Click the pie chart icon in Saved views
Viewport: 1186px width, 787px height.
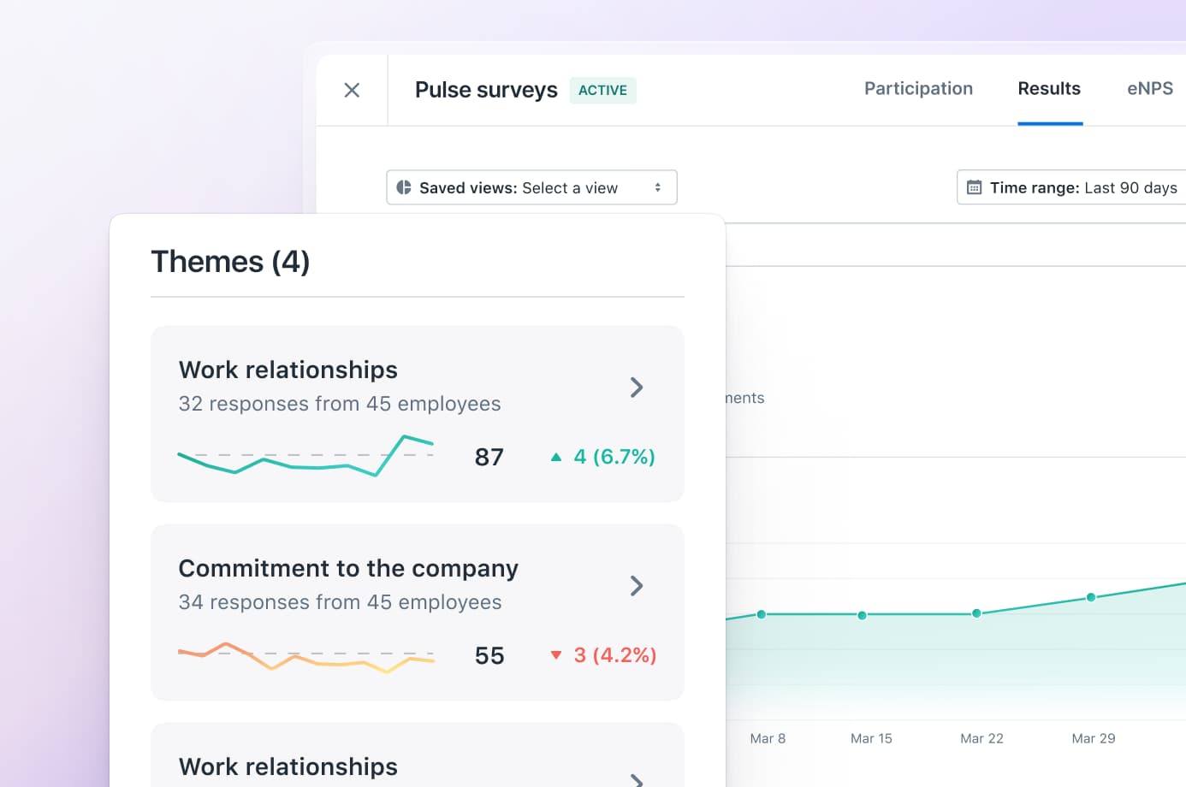point(404,187)
